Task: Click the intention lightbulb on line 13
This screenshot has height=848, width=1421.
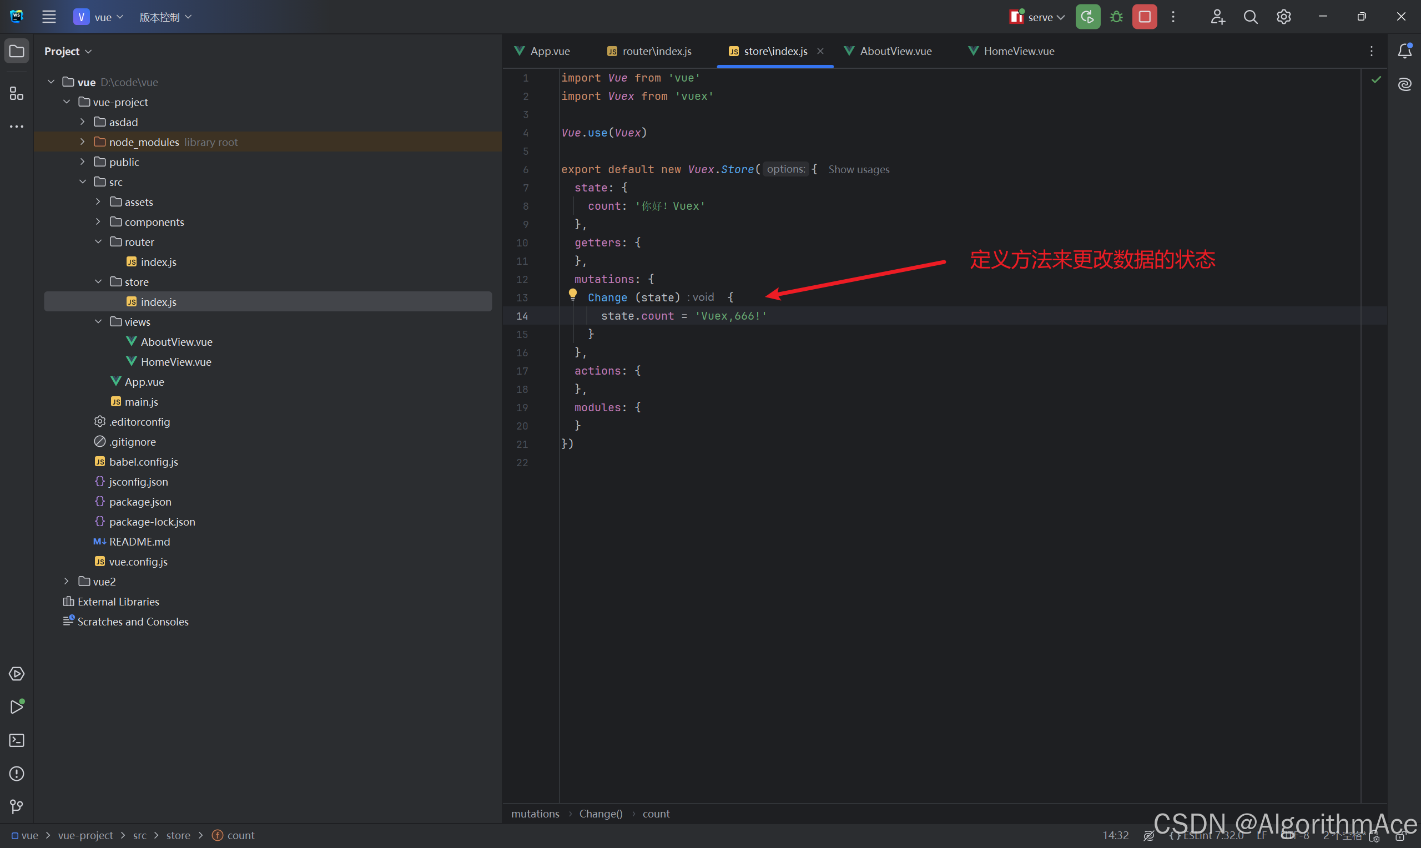Action: coord(572,294)
